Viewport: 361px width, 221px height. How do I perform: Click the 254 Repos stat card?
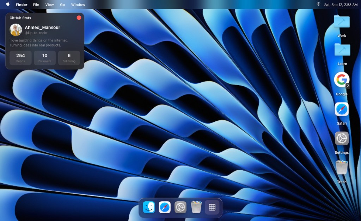pyautogui.click(x=20, y=58)
